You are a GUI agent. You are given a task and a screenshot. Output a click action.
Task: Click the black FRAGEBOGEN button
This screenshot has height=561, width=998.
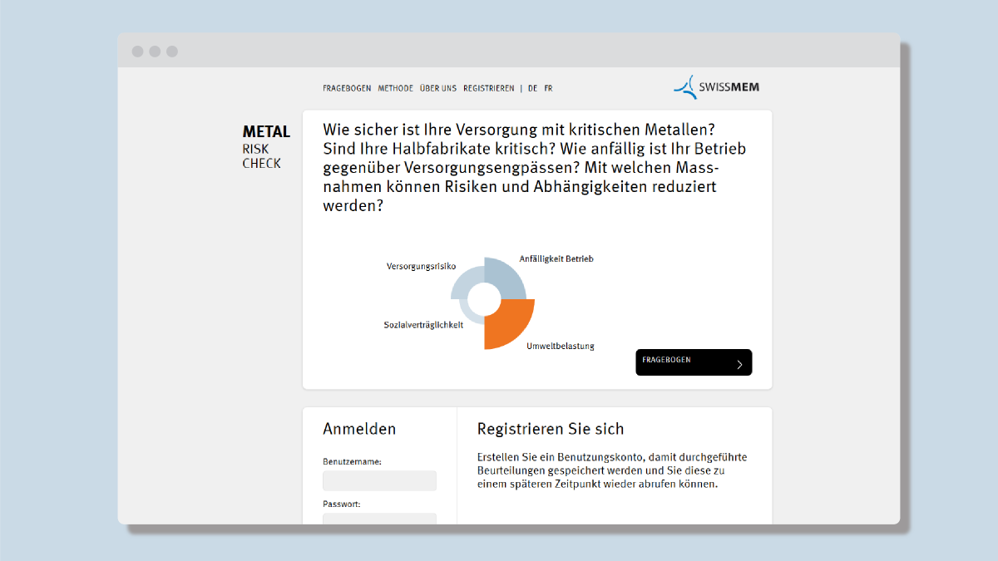[x=694, y=362]
